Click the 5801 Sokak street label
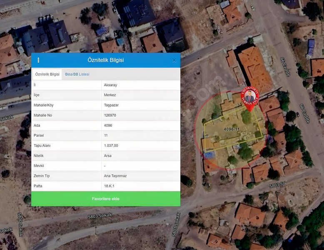 (176, 225)
